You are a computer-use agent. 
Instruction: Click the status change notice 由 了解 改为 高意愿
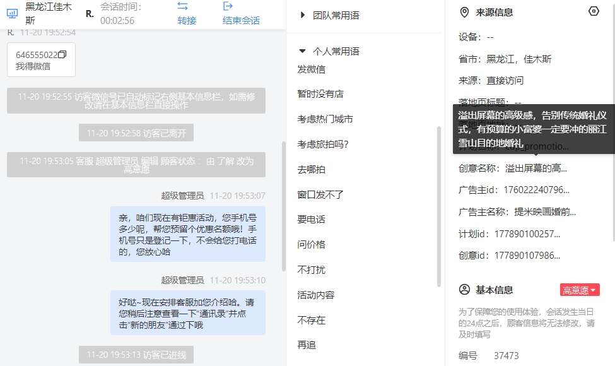136,165
